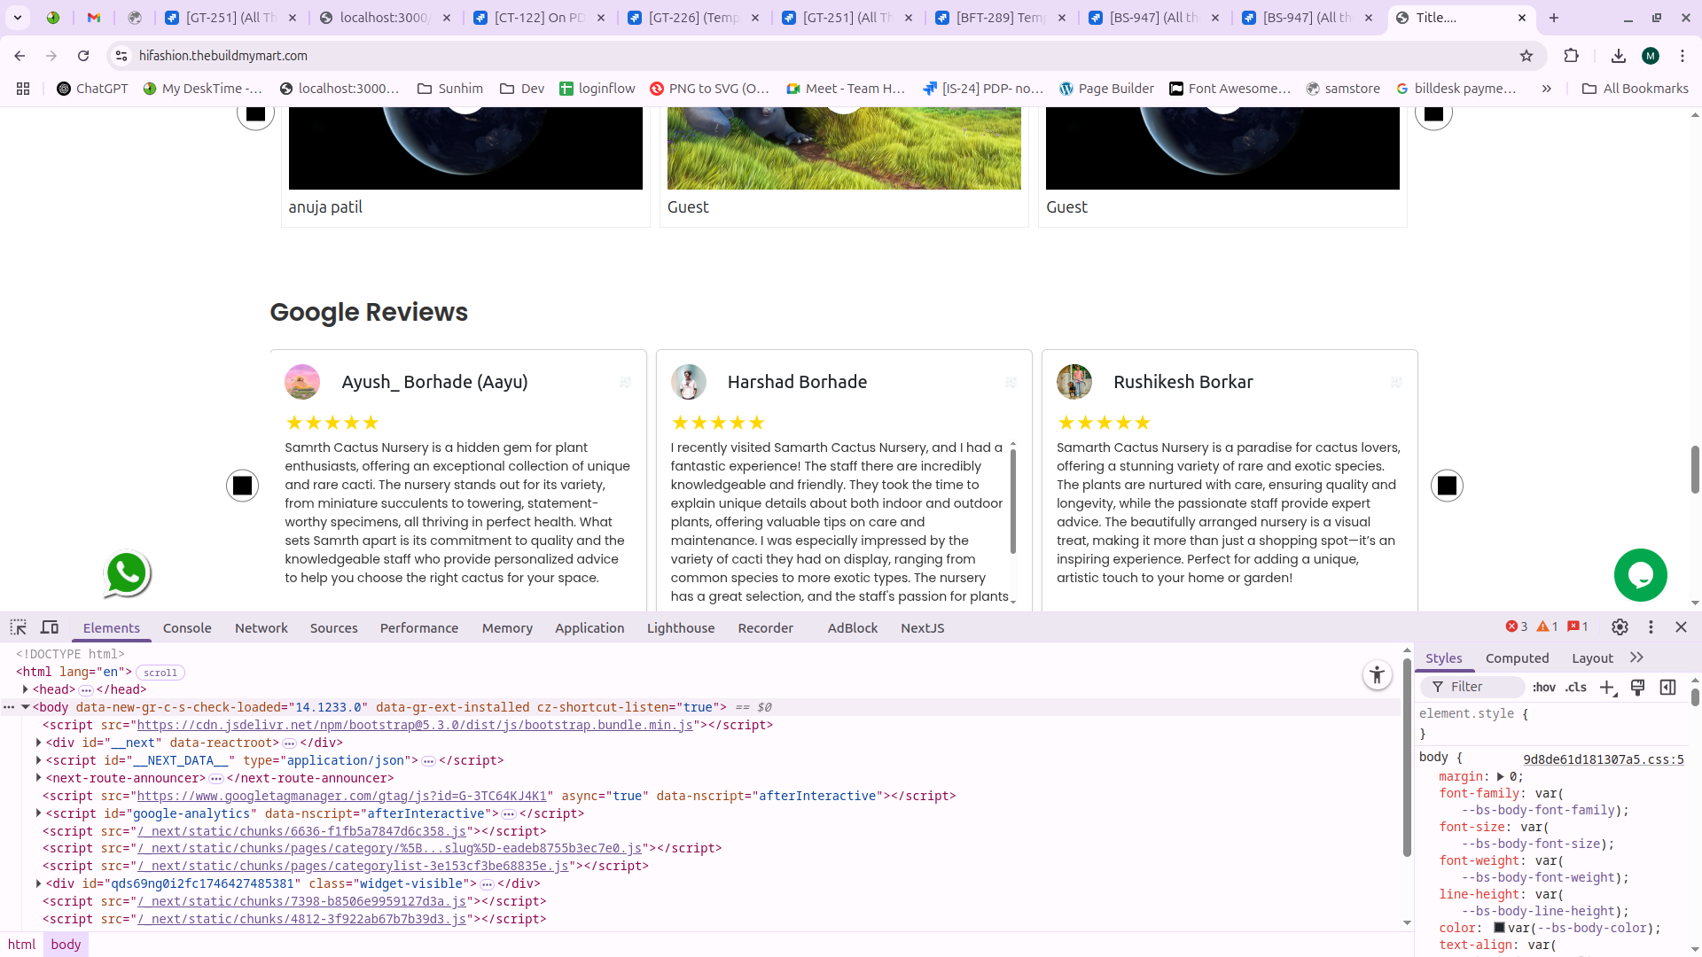Open the Performance tab
Screen dimensions: 1702x957
pos(419,627)
